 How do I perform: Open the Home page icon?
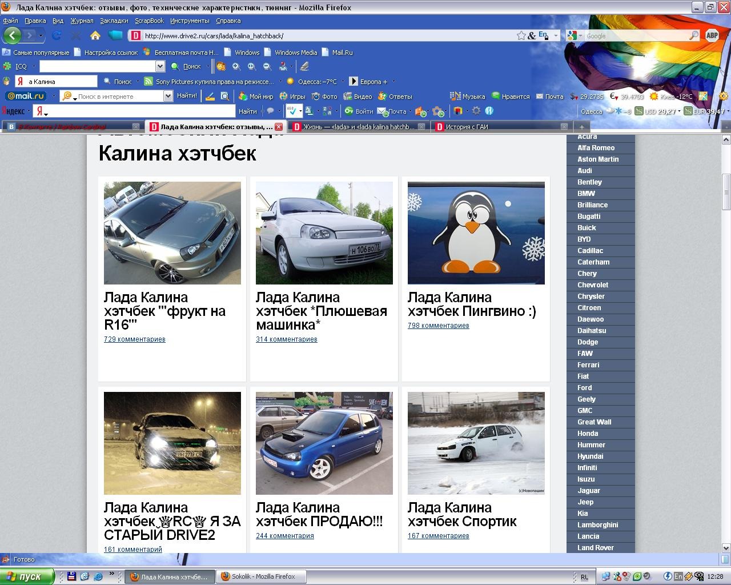pos(95,35)
